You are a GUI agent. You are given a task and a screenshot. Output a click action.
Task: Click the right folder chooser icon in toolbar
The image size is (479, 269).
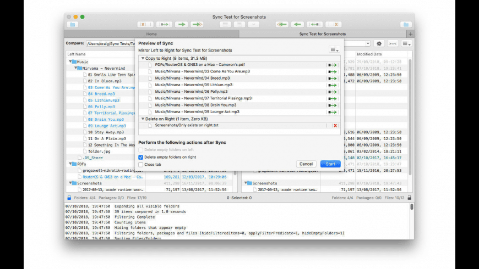pos(406,25)
